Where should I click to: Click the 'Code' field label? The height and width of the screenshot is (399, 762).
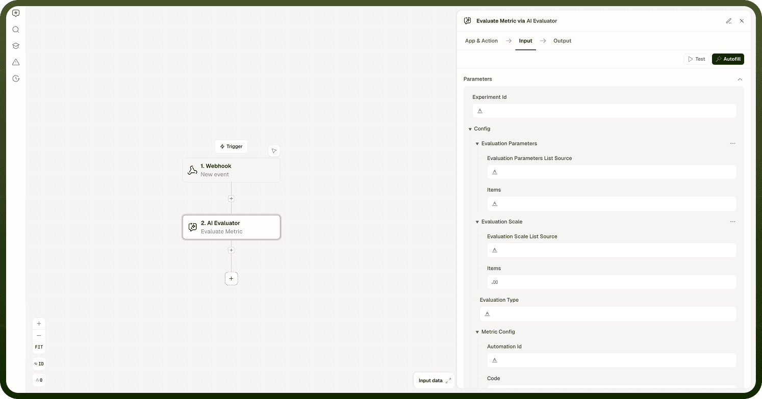pos(493,379)
